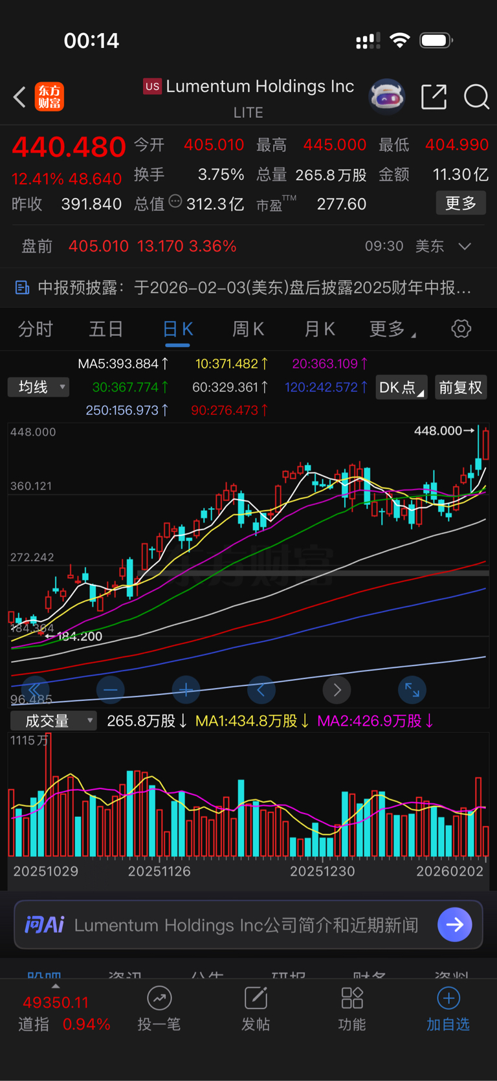497x1081 pixels.
Task: Go back with the left chevron
Action: [x=19, y=97]
